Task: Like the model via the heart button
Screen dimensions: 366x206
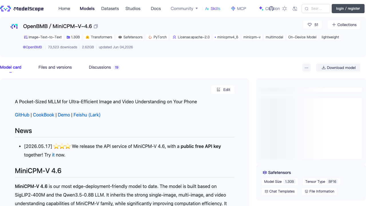Action: coord(313,25)
